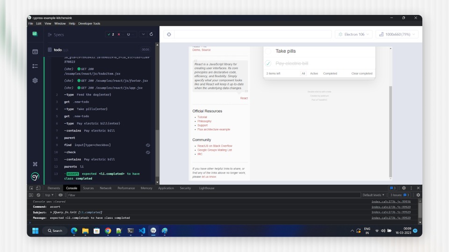Open Visual Studio Code from taskbar
Viewport: 449px width, 252px height.
coord(142,231)
